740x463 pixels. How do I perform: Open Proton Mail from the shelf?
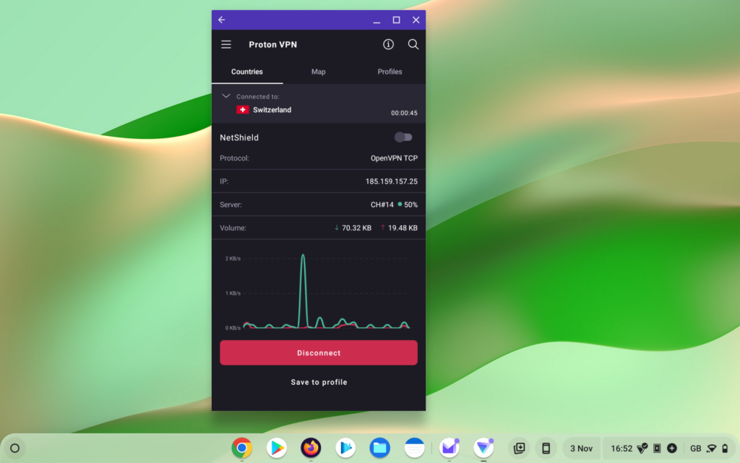[x=449, y=447]
